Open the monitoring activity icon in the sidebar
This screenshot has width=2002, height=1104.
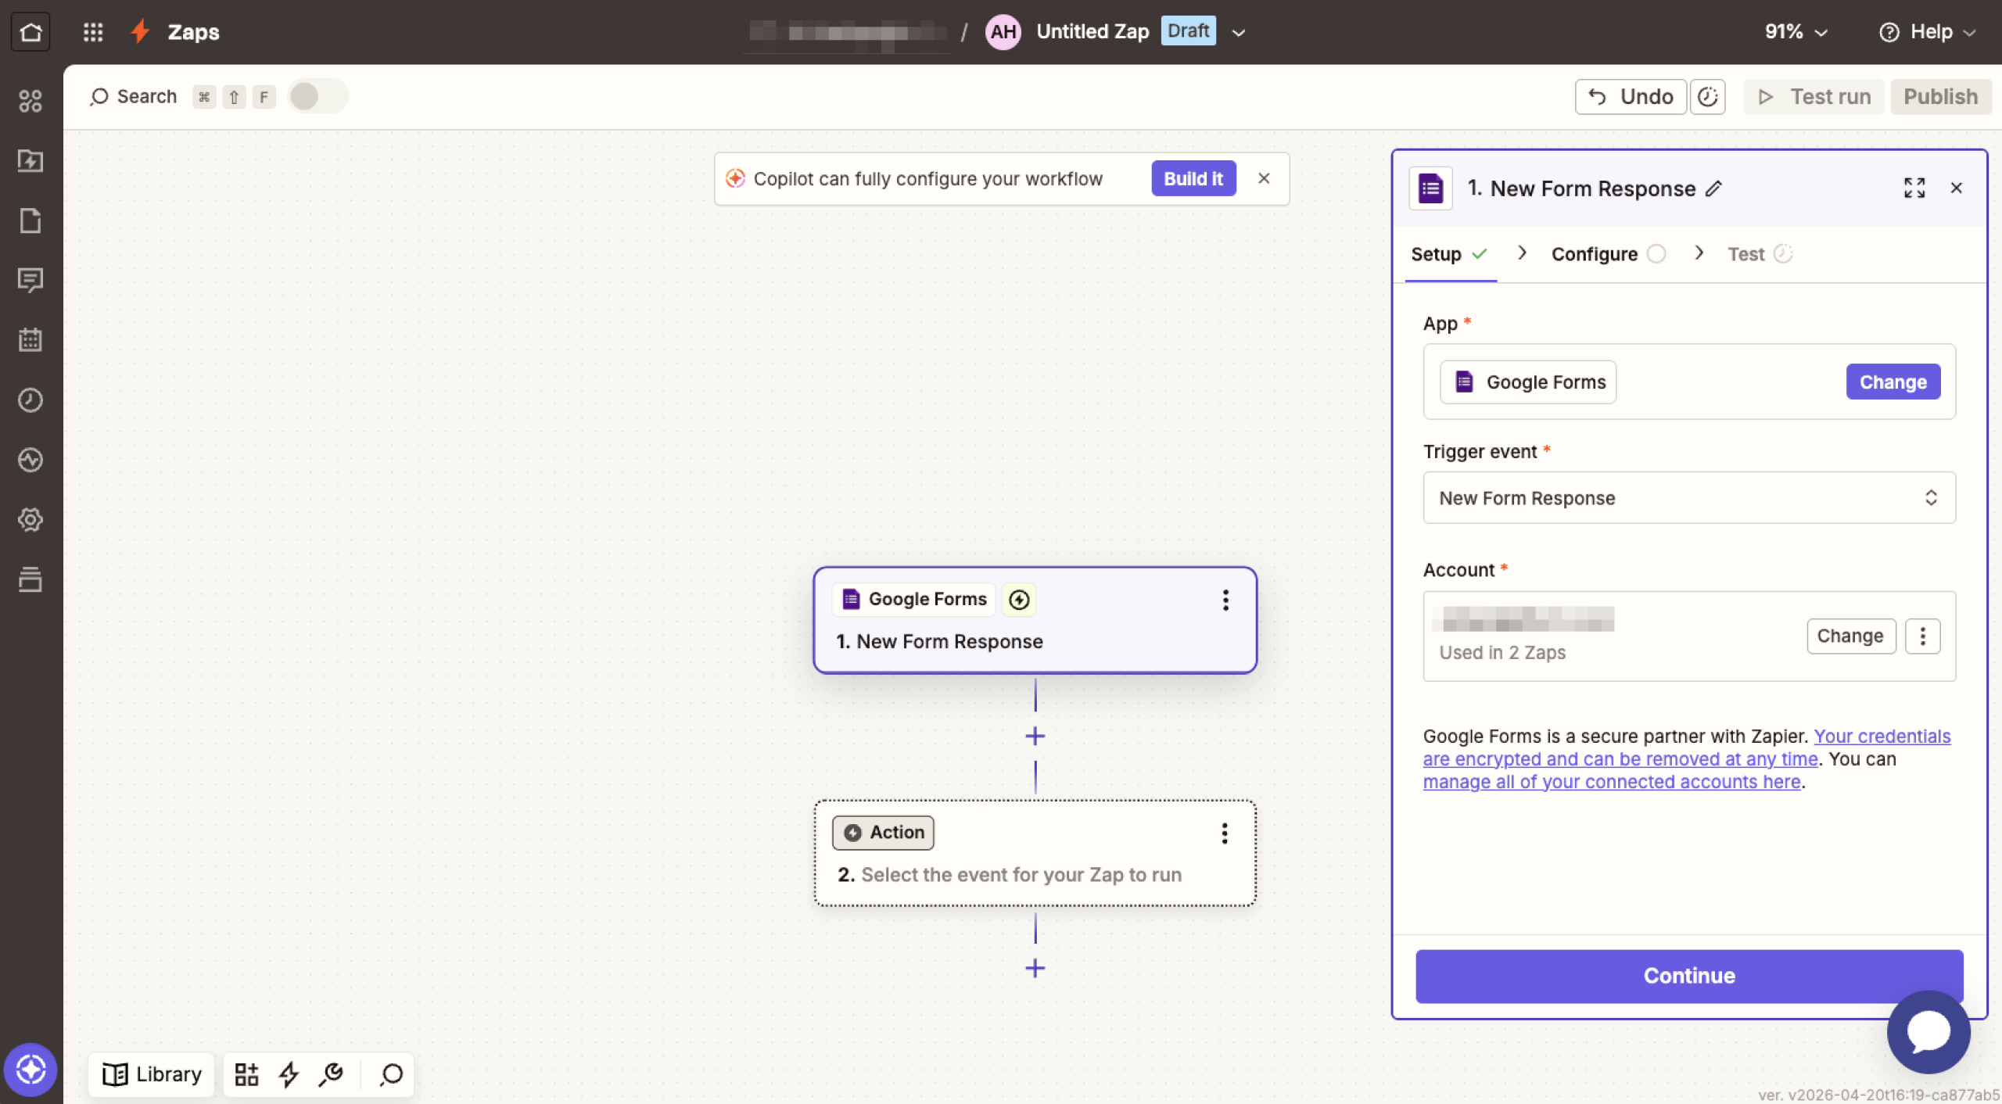(31, 460)
